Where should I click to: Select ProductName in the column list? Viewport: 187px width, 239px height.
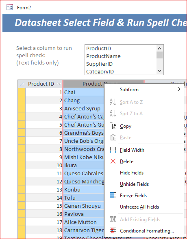coord(121,56)
